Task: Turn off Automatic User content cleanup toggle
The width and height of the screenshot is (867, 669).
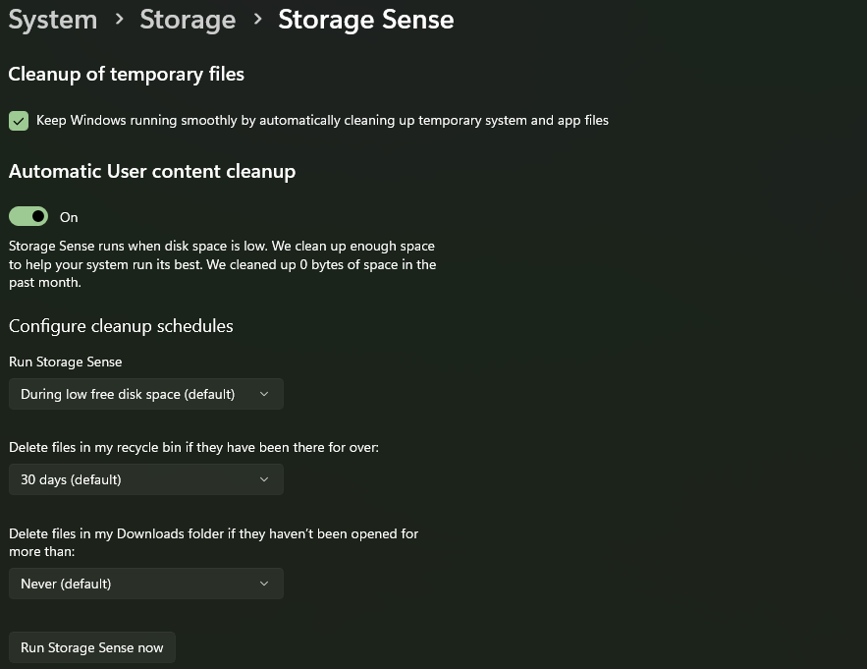Action: click(x=28, y=216)
